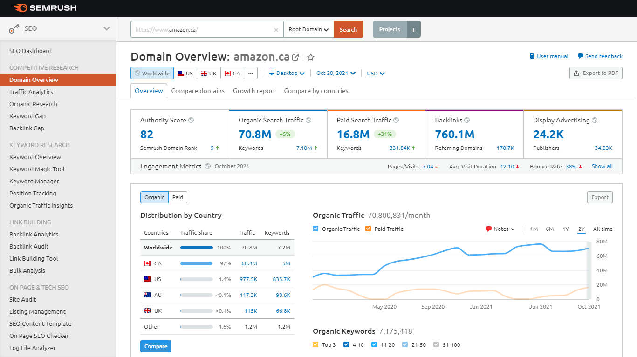This screenshot has height=357, width=637.
Task: Open the Desktop device dropdown
Action: click(287, 74)
